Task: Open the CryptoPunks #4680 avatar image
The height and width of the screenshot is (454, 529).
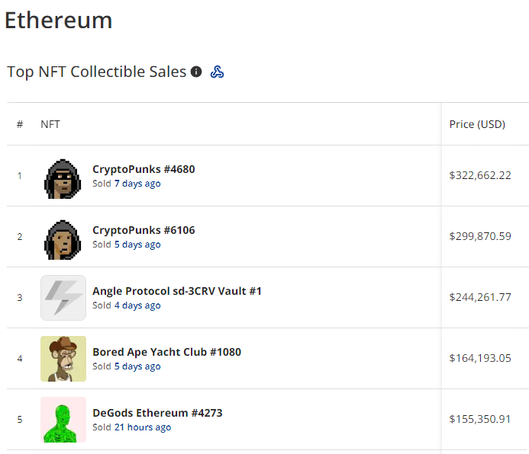Action: (x=63, y=176)
